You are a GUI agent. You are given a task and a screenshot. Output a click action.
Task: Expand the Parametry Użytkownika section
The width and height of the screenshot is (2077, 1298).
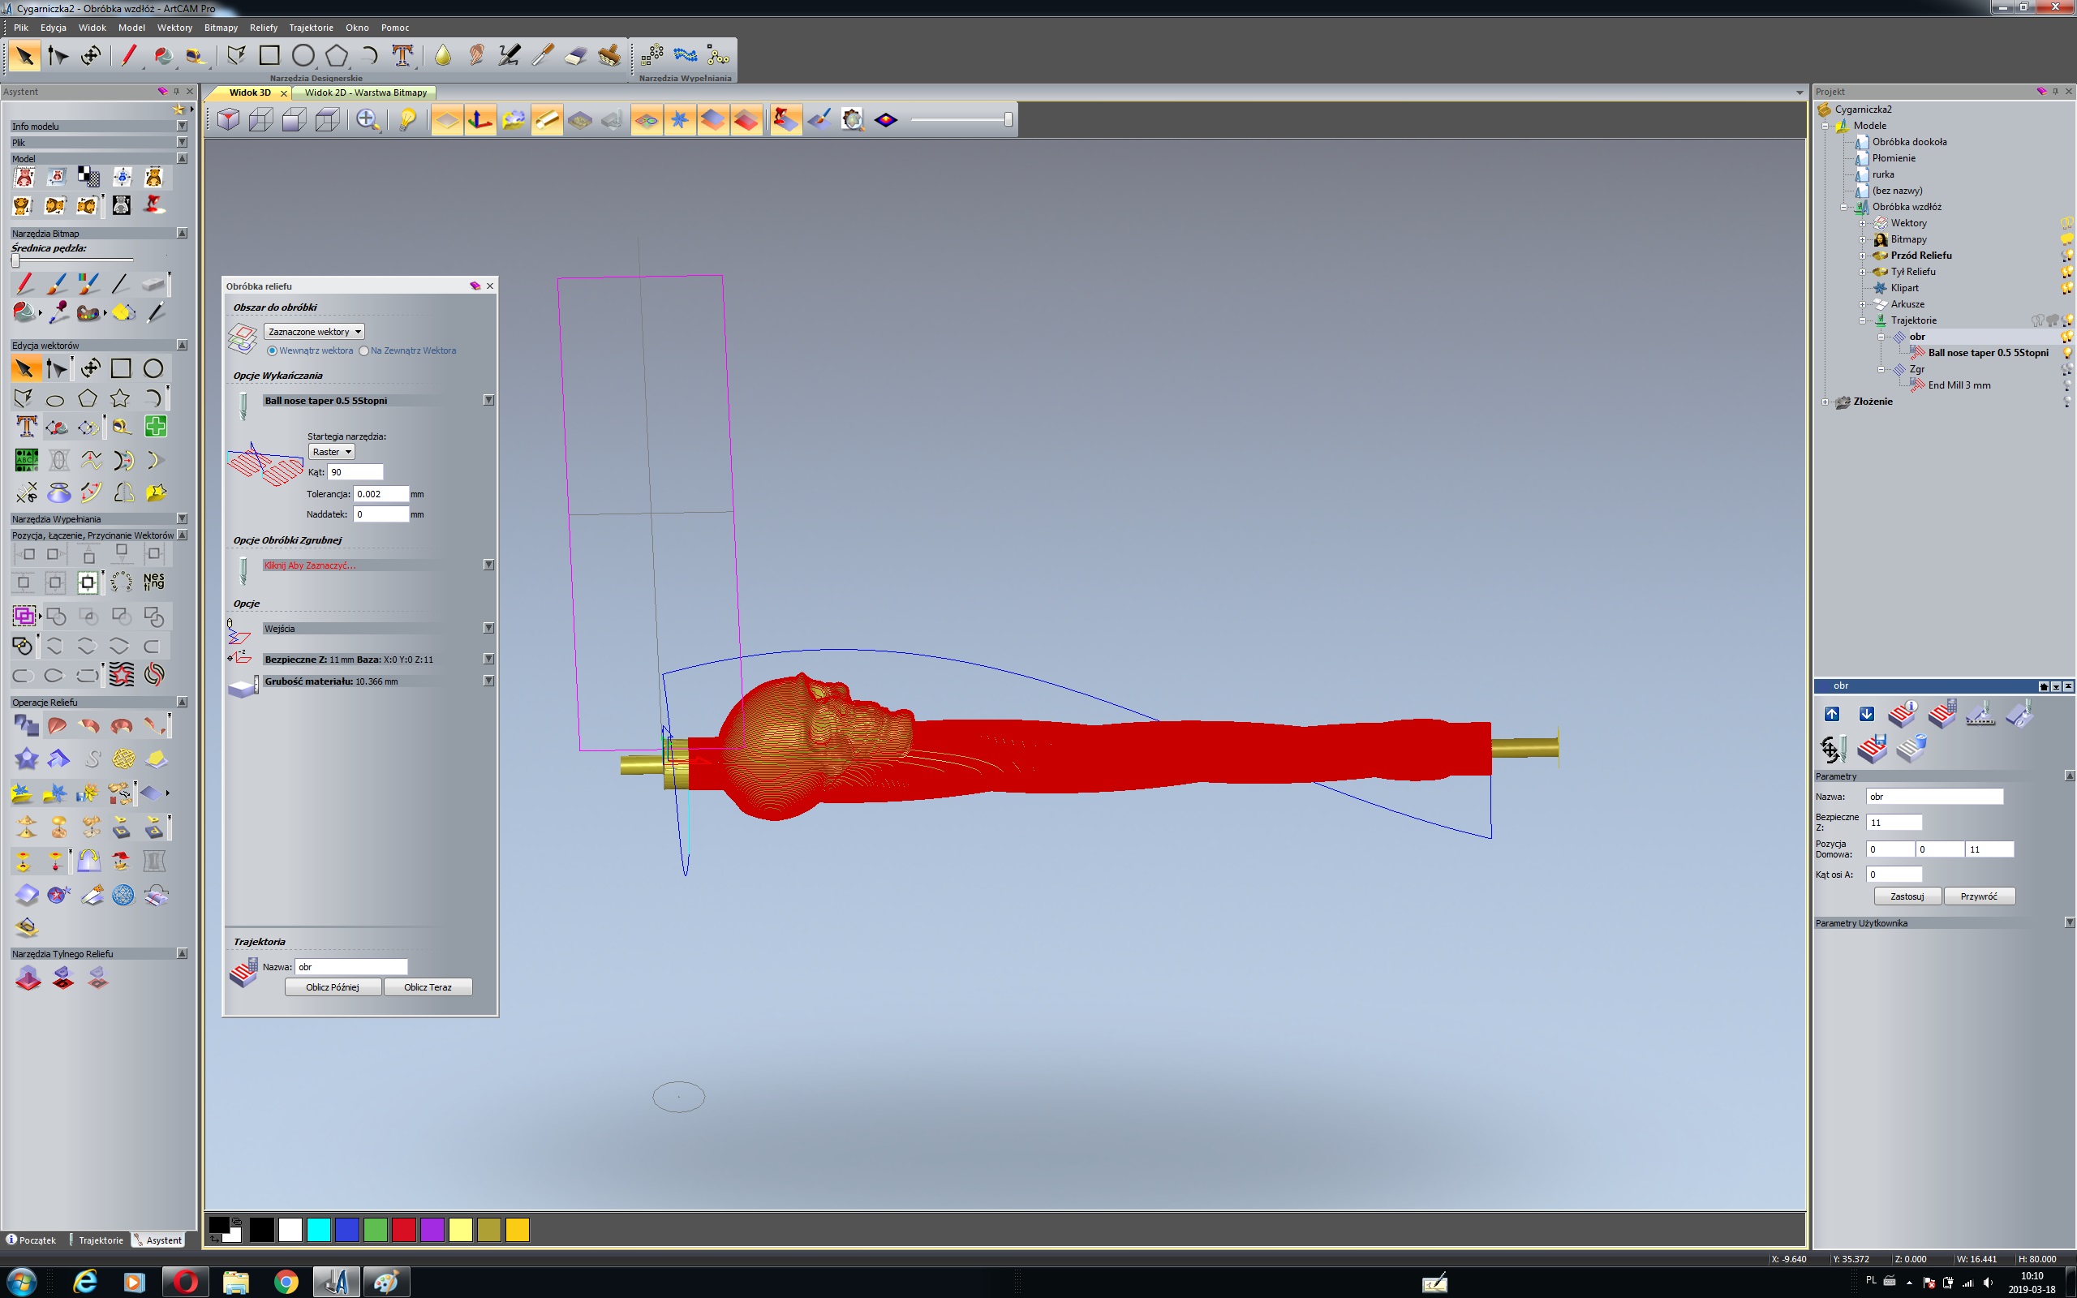(2068, 923)
